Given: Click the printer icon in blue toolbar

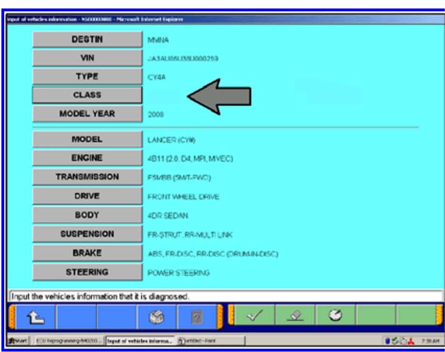Looking at the screenshot, I should [157, 317].
